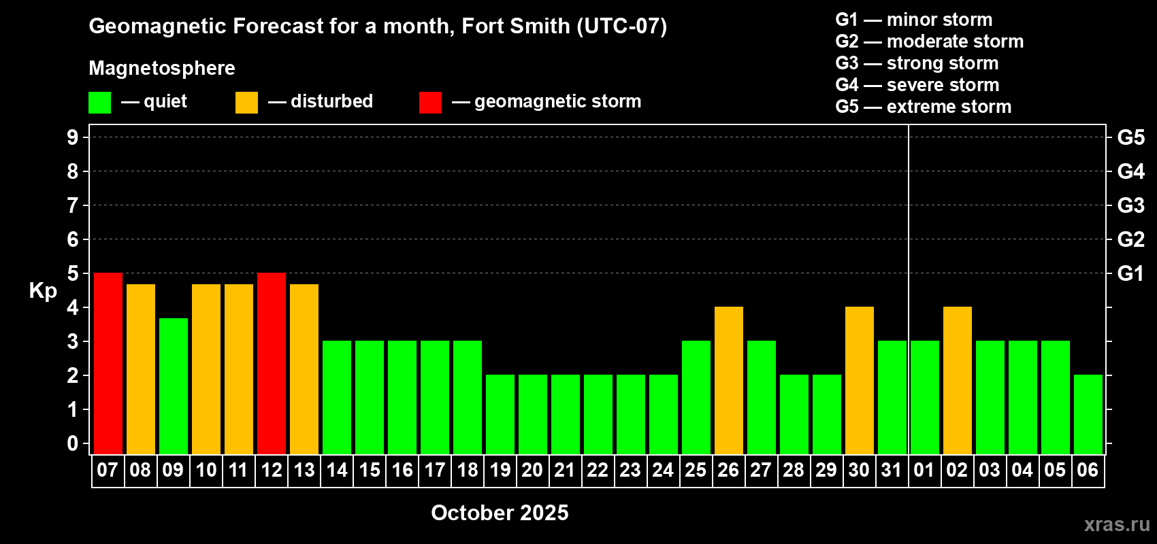Viewport: 1157px width, 544px height.
Task: Select the green bar above date 09
Action: coord(174,386)
